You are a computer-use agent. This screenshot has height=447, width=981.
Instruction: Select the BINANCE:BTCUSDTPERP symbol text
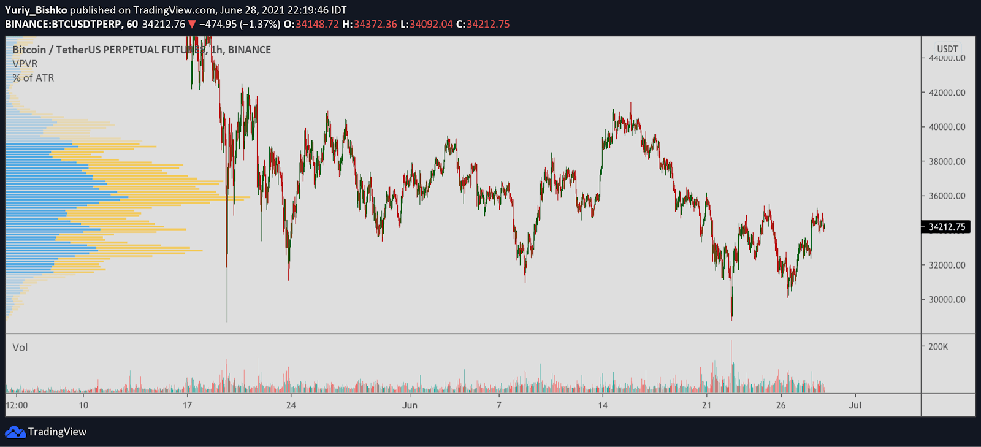(x=63, y=25)
